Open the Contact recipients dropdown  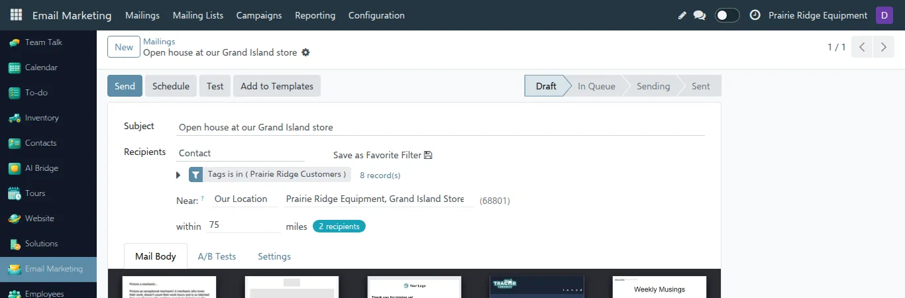coord(240,153)
